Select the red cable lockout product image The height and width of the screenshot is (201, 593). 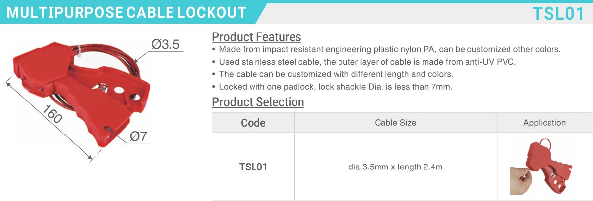click(x=83, y=93)
